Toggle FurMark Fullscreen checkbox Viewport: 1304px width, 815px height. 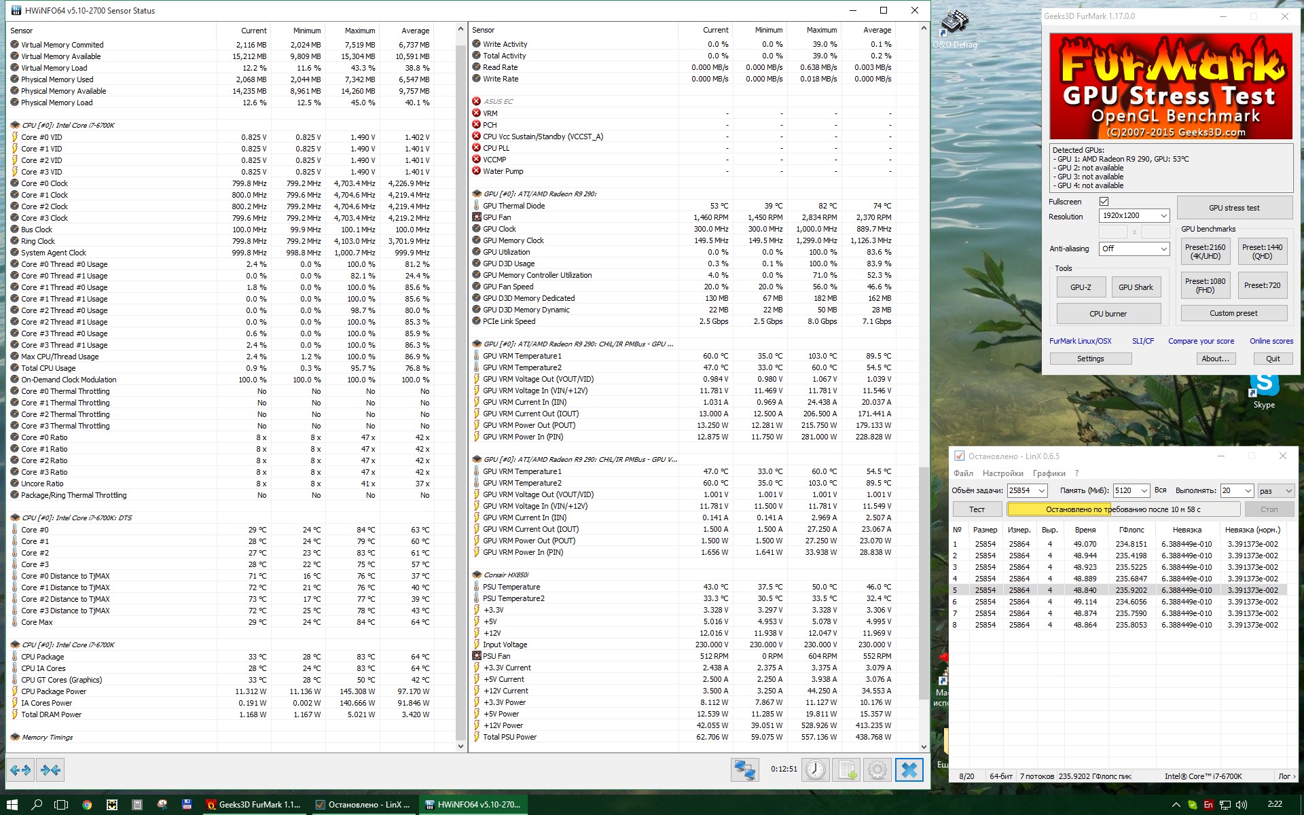(x=1104, y=202)
